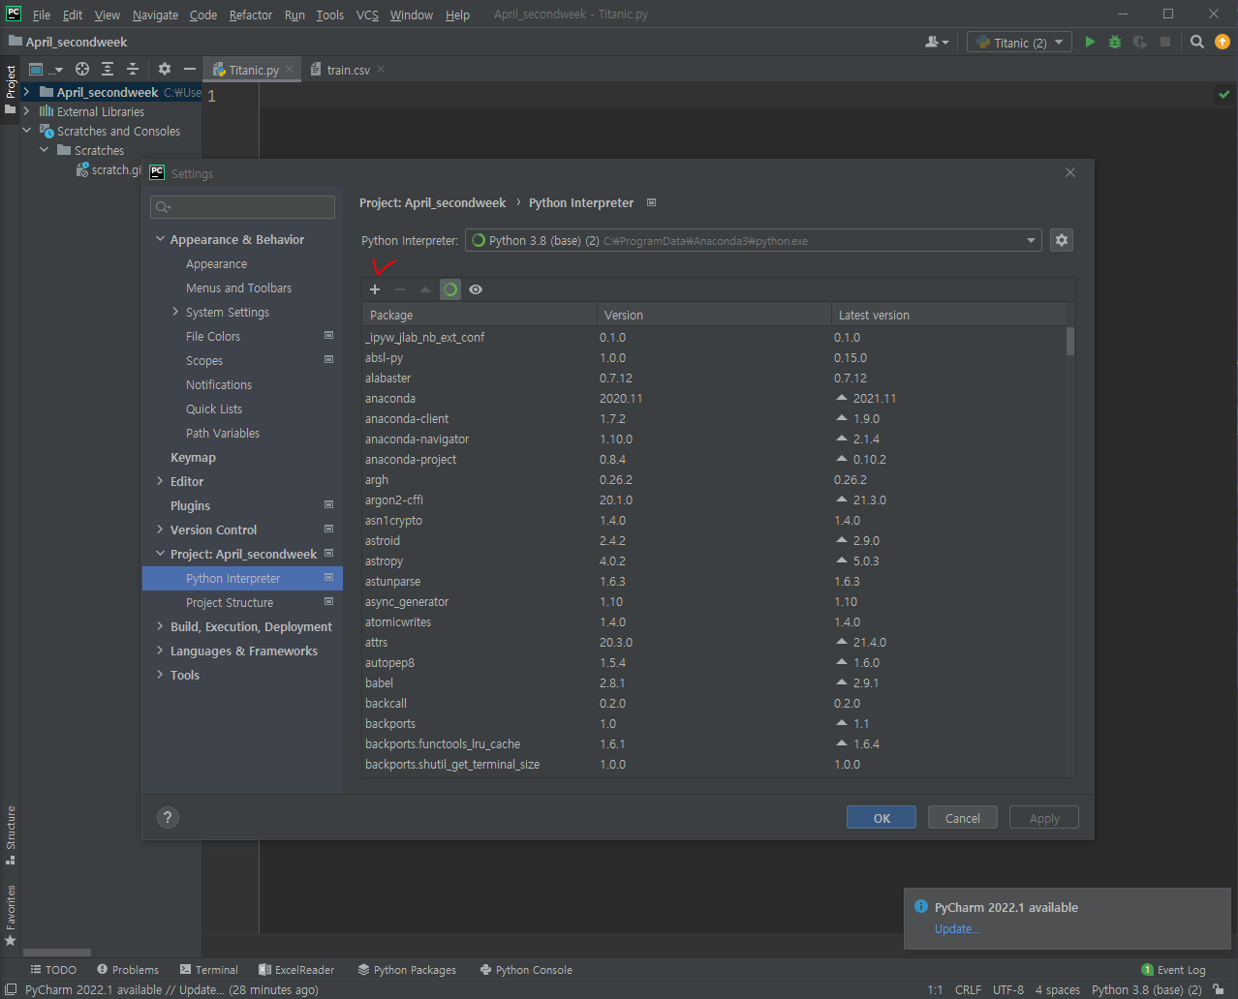
Task: Expand Build, Execution, Deployment section
Action: tap(160, 626)
